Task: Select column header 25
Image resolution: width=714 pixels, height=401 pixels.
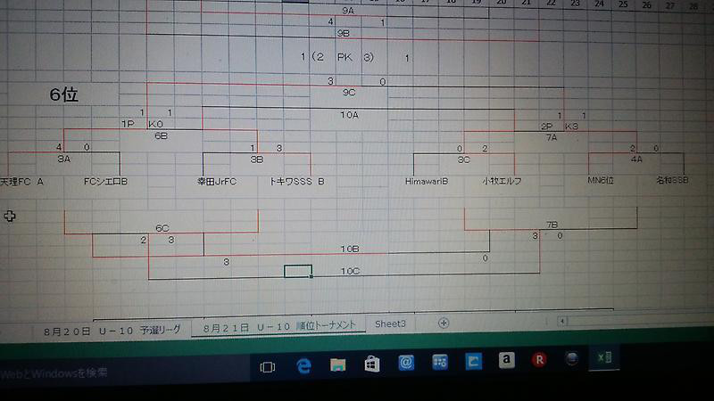Action: (x=622, y=4)
